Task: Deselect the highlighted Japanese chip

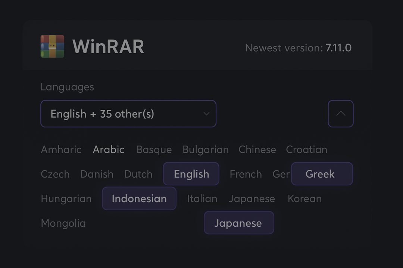Action: (x=239, y=223)
